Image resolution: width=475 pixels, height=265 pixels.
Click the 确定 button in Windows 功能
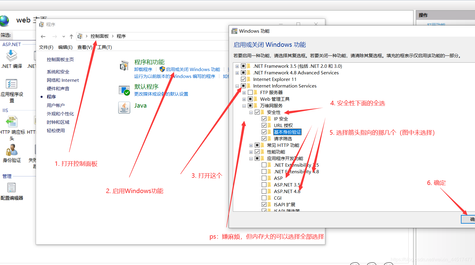coord(468,219)
